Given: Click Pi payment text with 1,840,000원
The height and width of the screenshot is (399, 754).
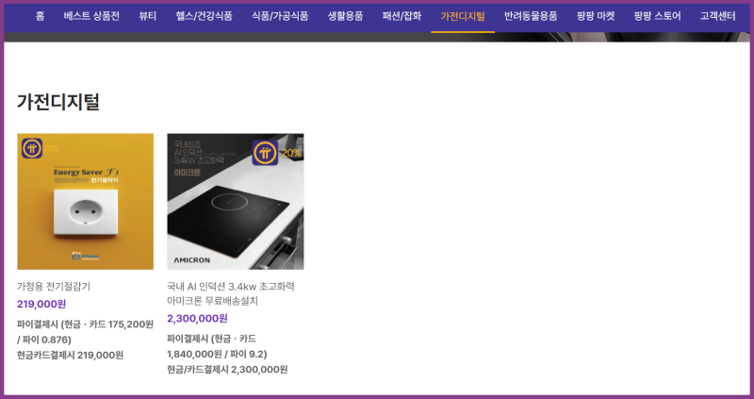Looking at the screenshot, I should [217, 346].
